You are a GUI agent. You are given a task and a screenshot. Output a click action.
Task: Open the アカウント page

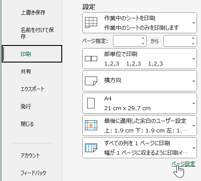click(x=30, y=156)
